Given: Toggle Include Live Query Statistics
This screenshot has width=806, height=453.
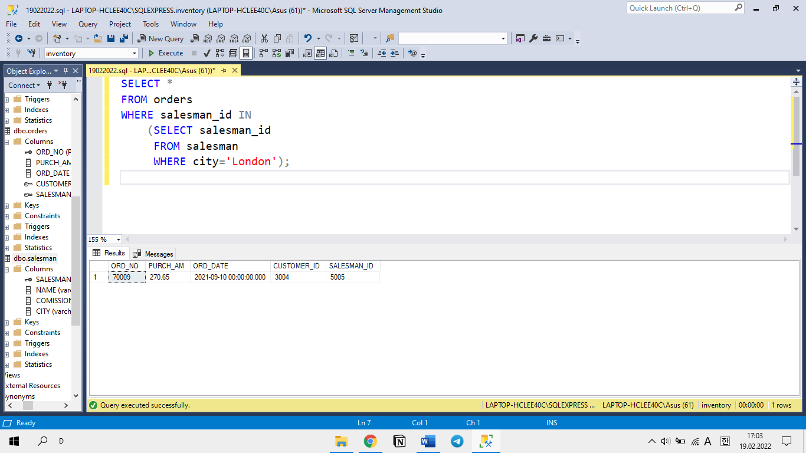Looking at the screenshot, I should (276, 53).
